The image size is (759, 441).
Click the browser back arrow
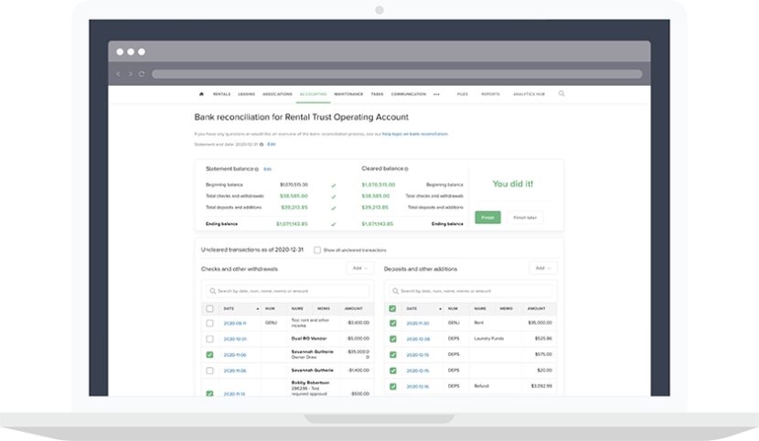tap(118, 74)
